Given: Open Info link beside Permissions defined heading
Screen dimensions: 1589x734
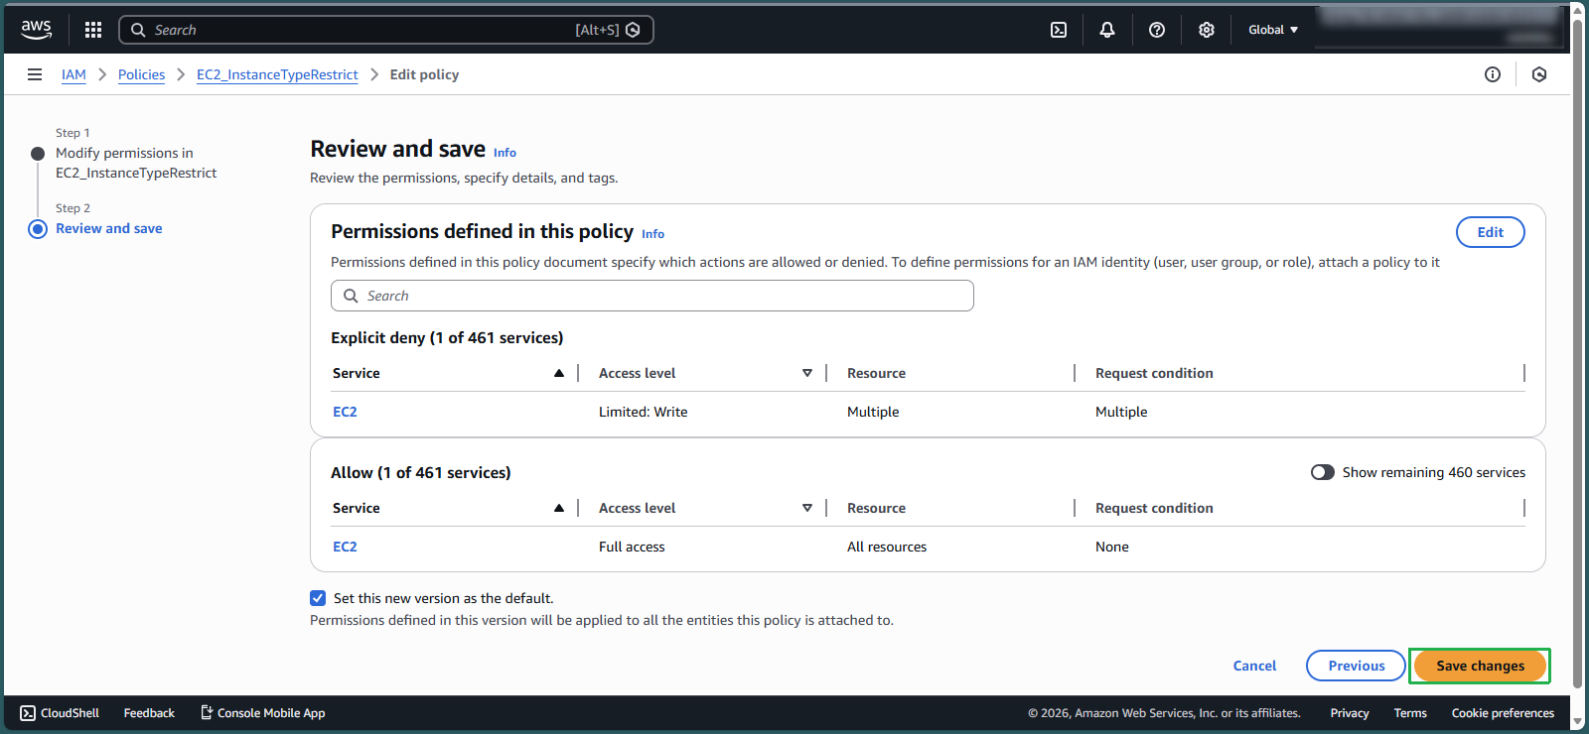Looking at the screenshot, I should pyautogui.click(x=652, y=234).
